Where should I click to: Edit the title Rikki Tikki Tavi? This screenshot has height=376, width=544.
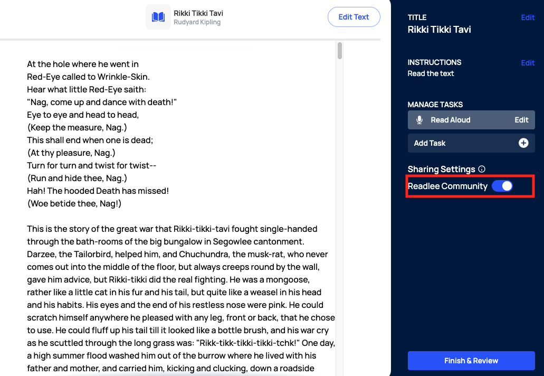pos(528,17)
